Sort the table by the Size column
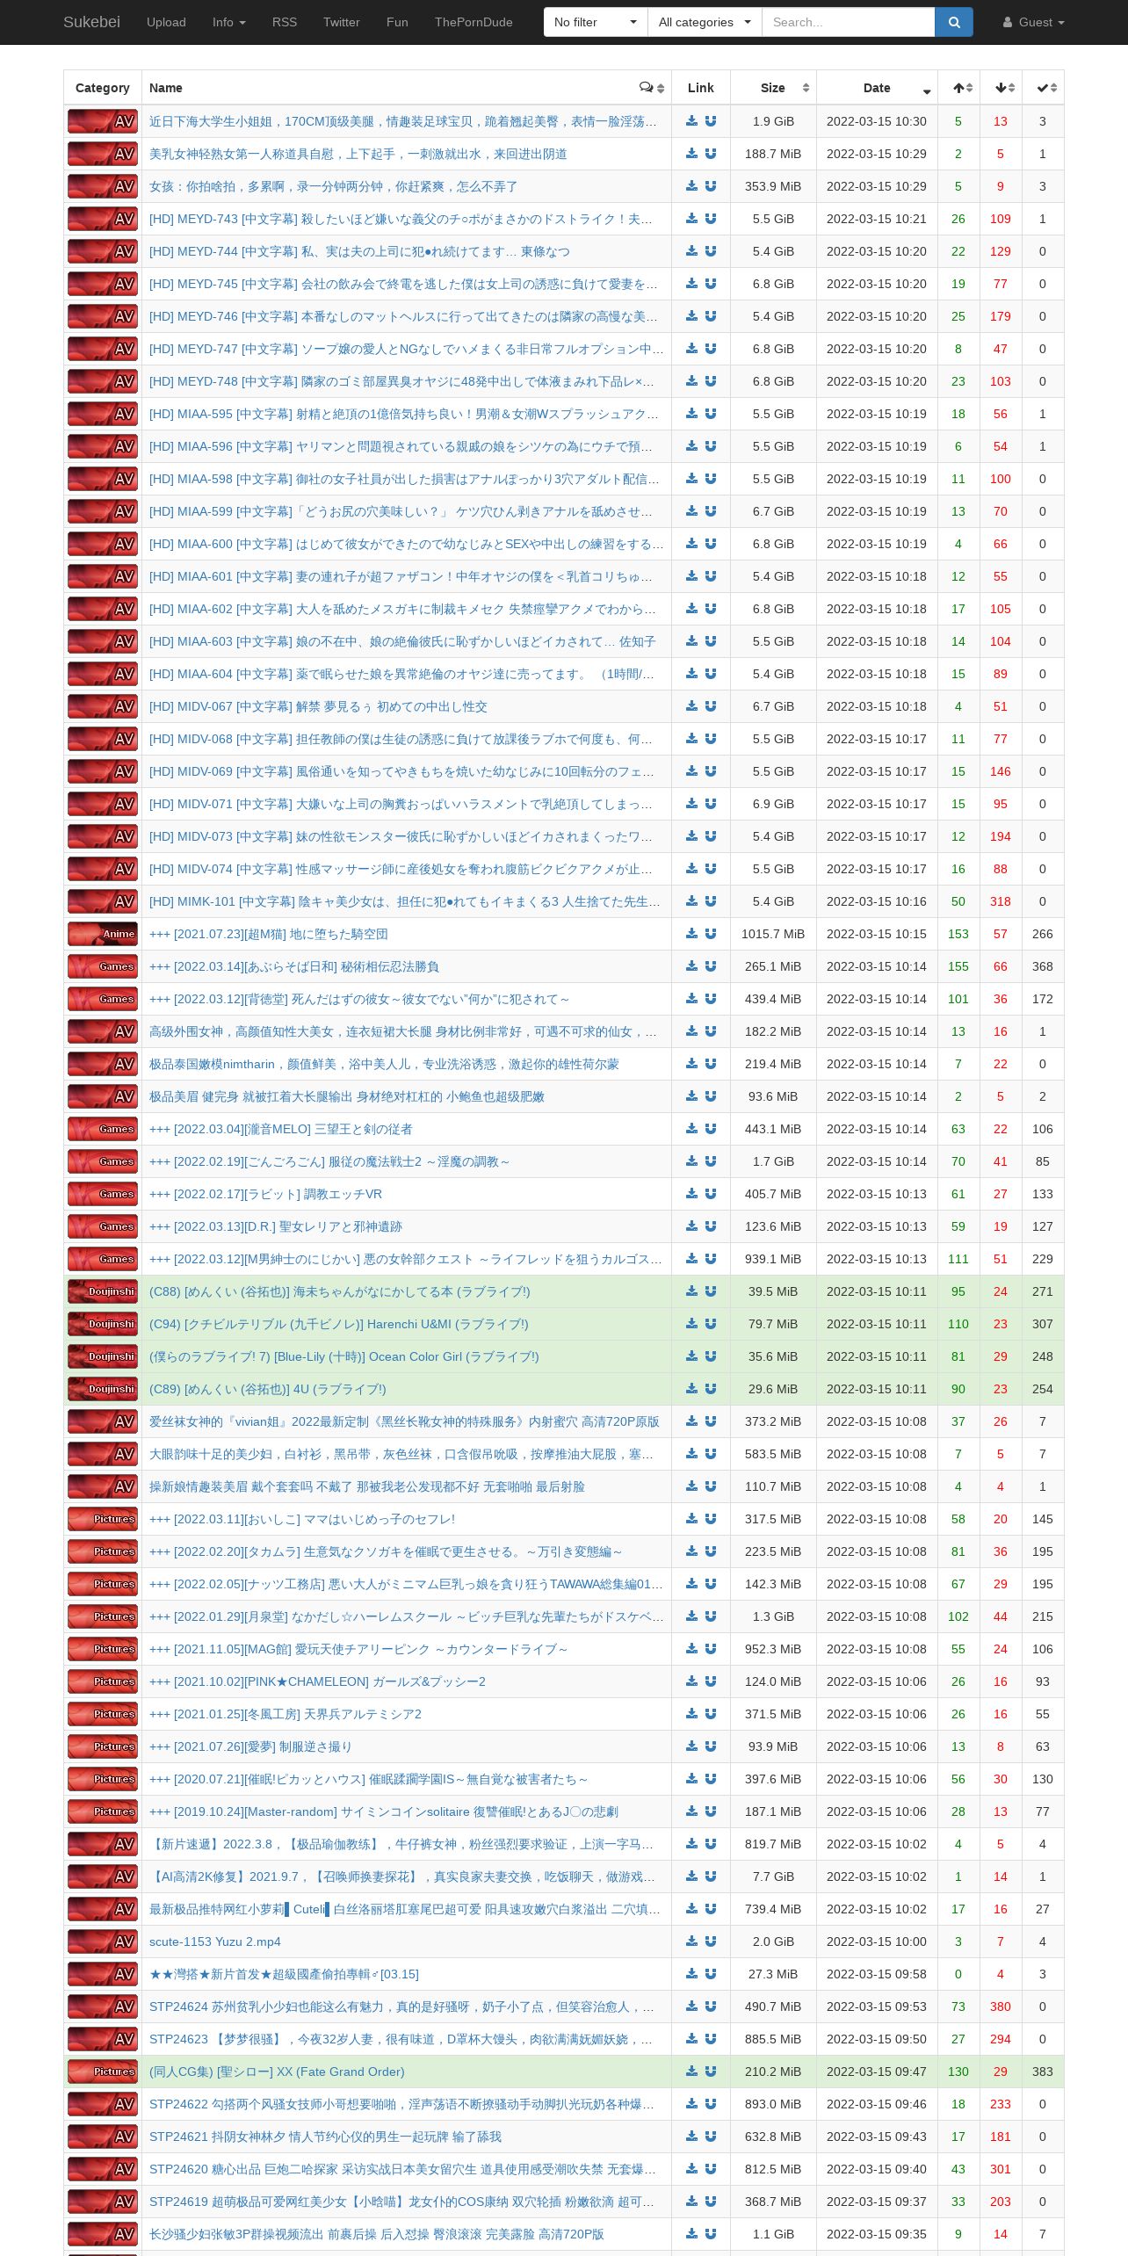 click(773, 88)
